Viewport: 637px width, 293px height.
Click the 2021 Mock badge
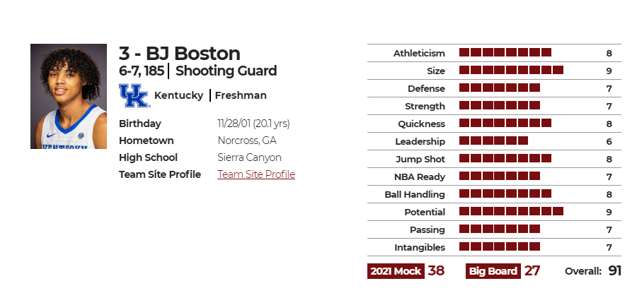pos(396,271)
